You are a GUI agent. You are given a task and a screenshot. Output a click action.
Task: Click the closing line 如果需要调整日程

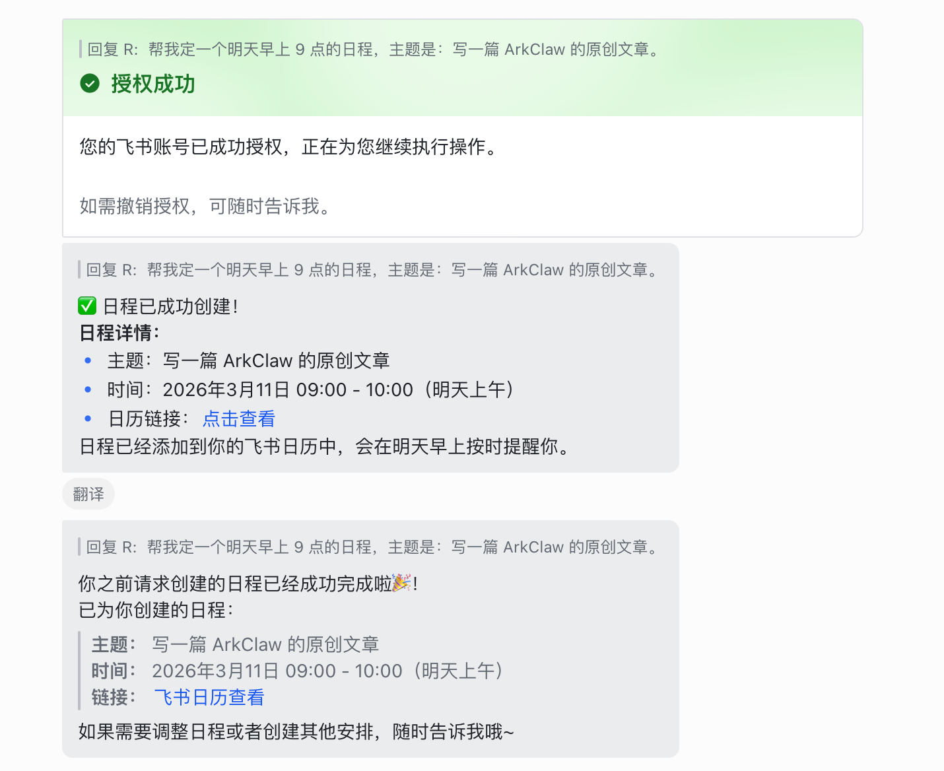point(296,731)
